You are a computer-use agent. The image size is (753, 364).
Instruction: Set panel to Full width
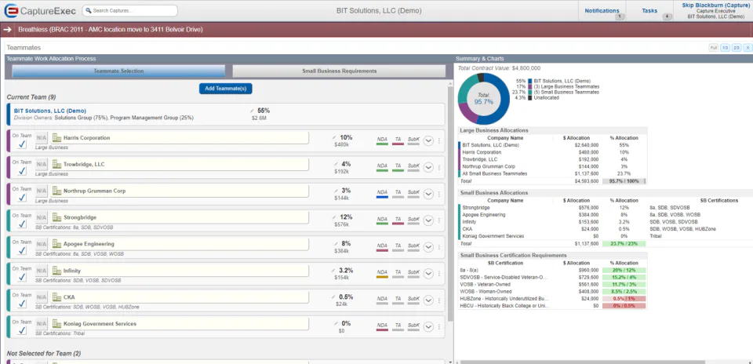coord(714,48)
